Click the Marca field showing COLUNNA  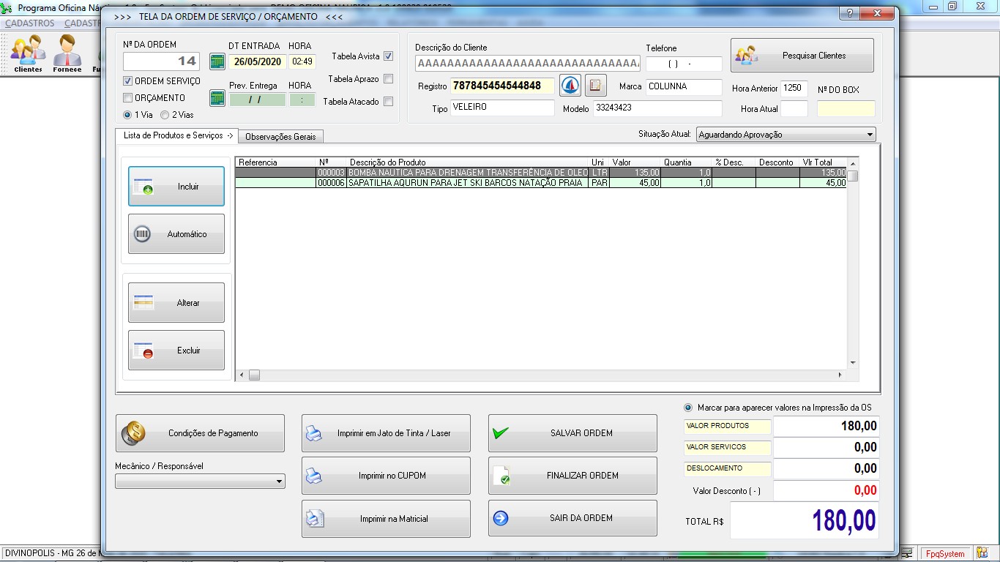tap(684, 86)
